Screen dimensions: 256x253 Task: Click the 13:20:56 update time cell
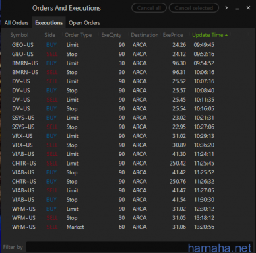(x=204, y=227)
